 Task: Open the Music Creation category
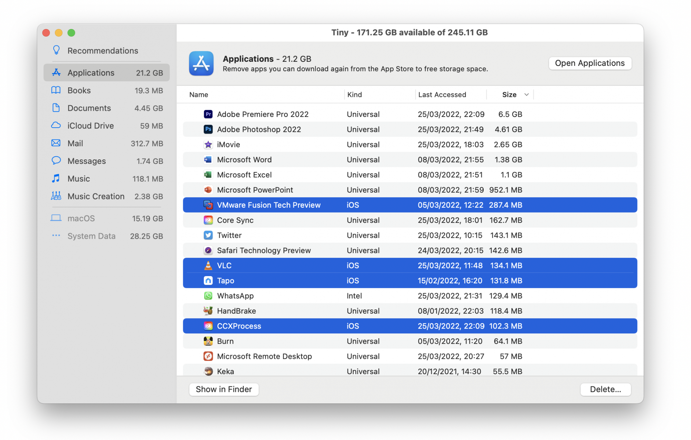tap(106, 196)
